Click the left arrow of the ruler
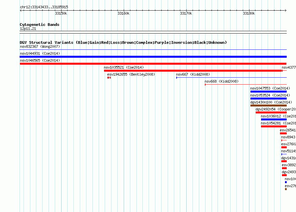Image resolution: width=296 pixels, height=212 pixels. (x=21, y=10)
